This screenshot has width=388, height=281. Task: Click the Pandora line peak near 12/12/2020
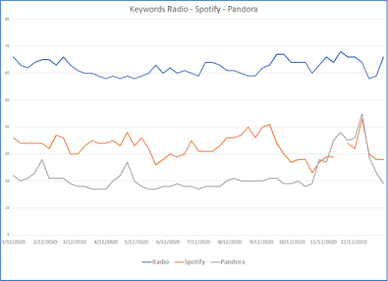(x=362, y=114)
